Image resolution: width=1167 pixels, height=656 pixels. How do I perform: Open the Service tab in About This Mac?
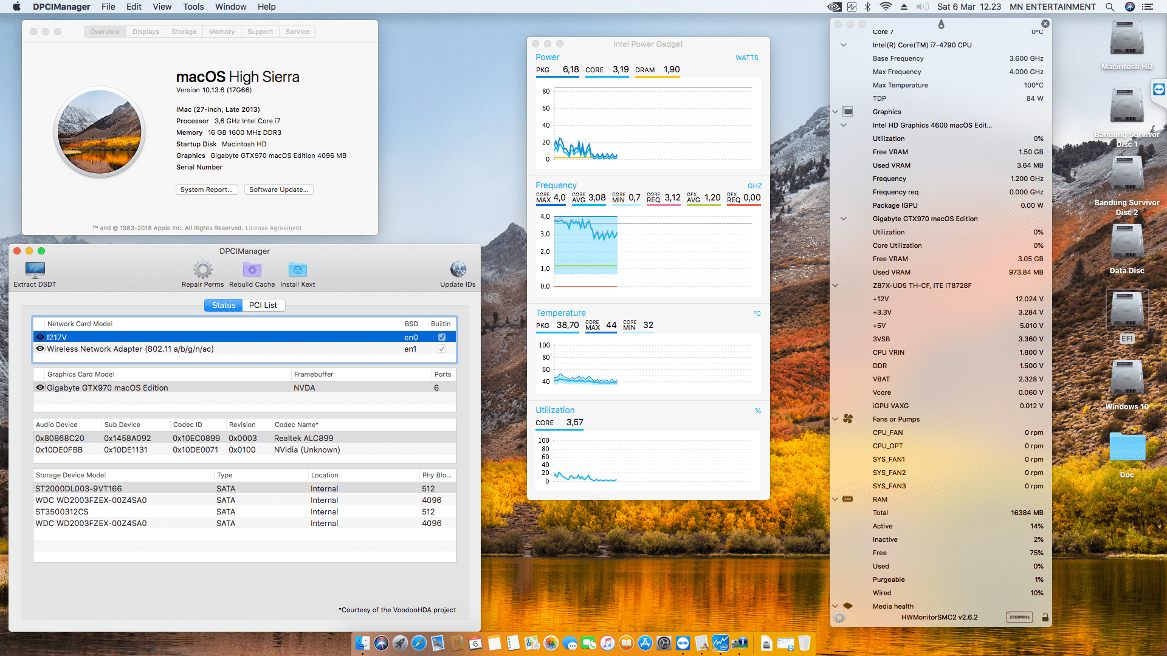pos(297,32)
